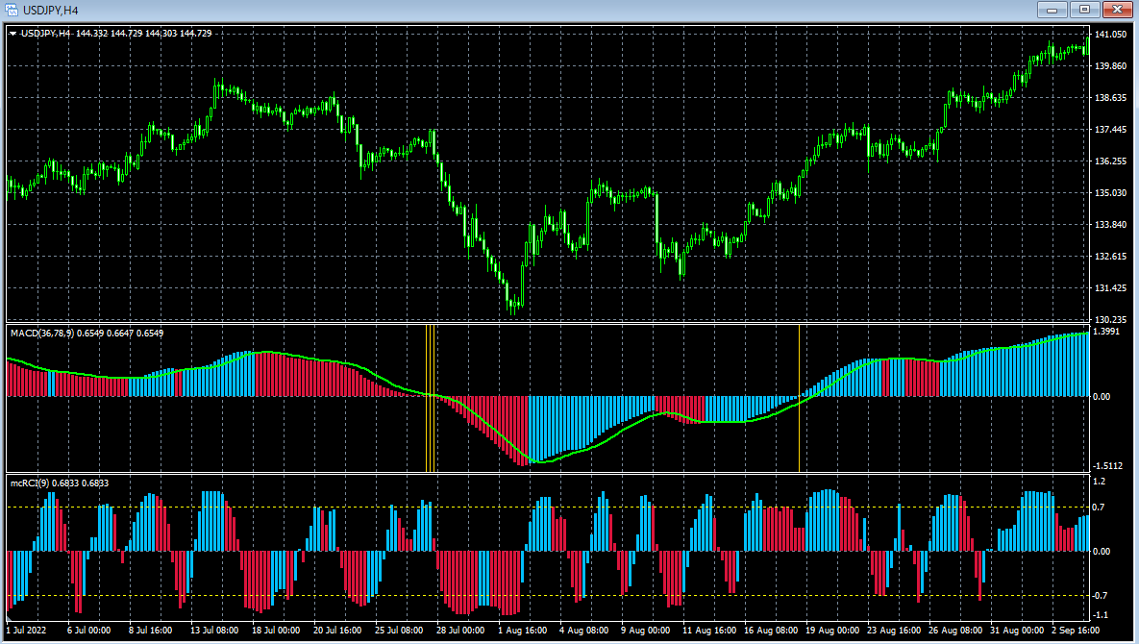Open the triangle dropdown beside USDJPY,H4 label
This screenshot has width=1139, height=644.
[x=12, y=33]
